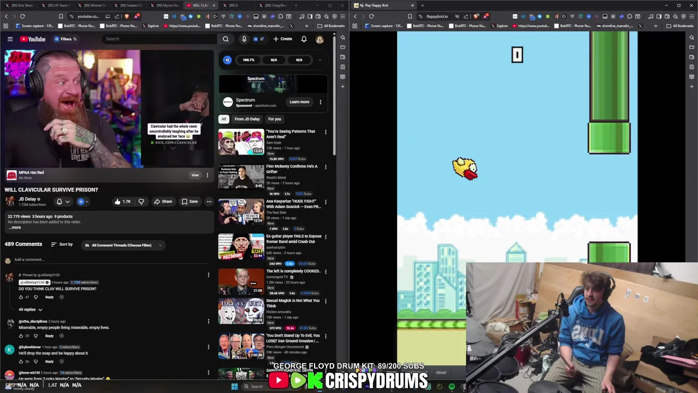Open @kylewidener comment options menu
The height and width of the screenshot is (393, 698).
208,347
